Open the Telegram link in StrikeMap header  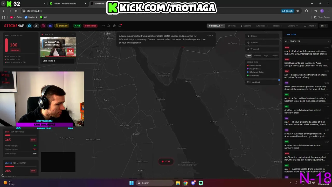[29, 26]
